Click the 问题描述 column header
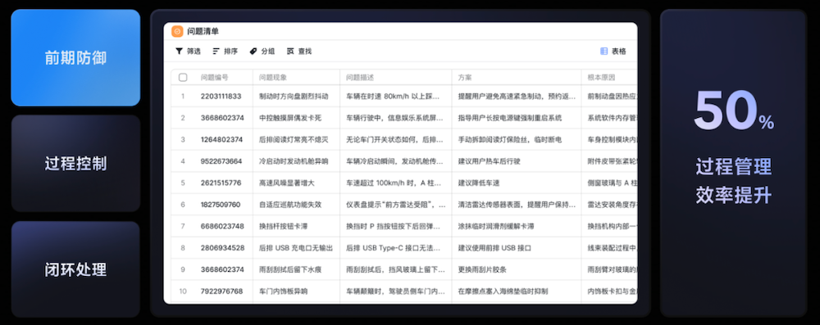820x325 pixels. click(360, 77)
